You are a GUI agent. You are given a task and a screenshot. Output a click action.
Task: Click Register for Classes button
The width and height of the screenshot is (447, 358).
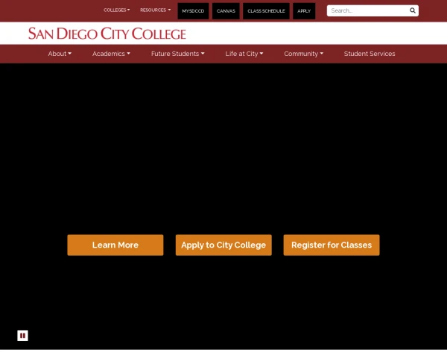pos(332,245)
